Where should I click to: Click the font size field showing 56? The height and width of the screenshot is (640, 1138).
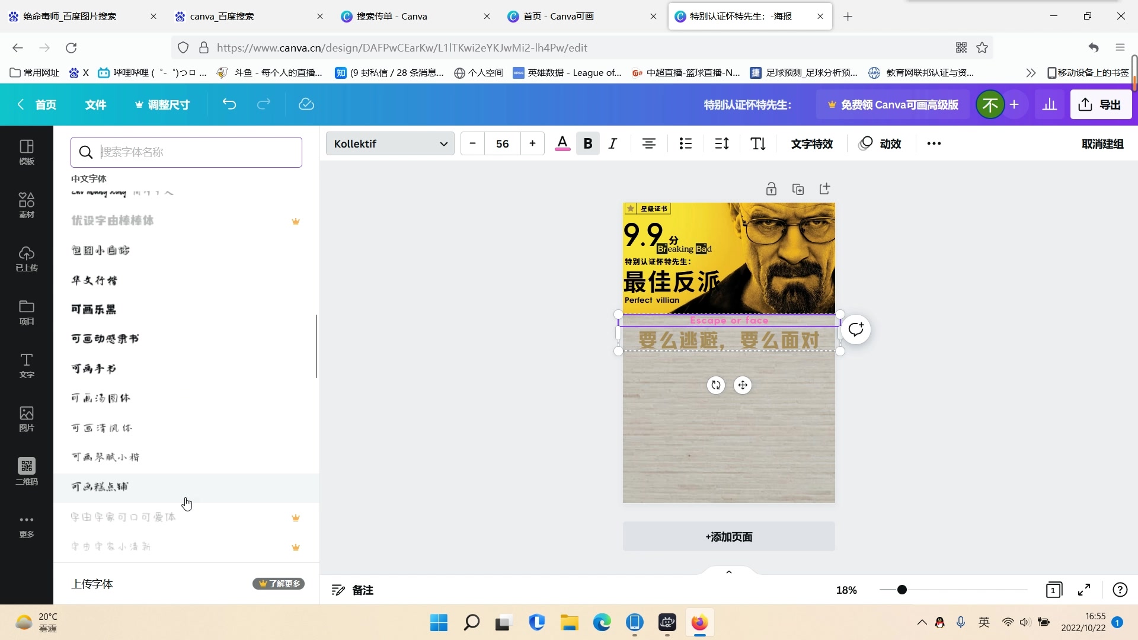coord(503,143)
